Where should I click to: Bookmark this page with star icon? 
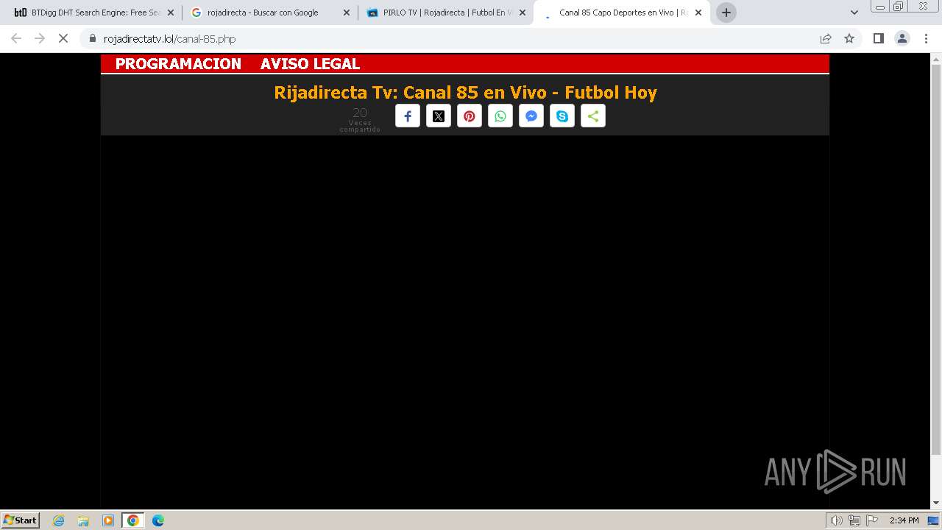(849, 38)
